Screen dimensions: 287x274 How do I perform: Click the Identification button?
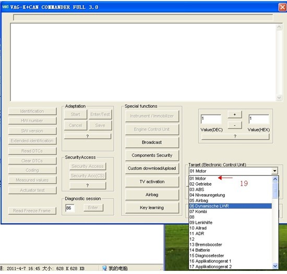32,111
